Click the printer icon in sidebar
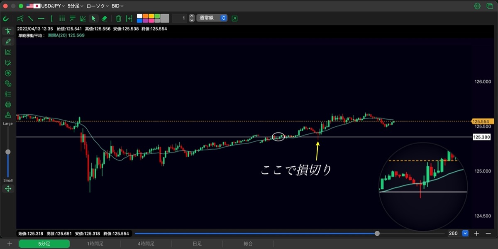Viewport: 498px width, 249px height. [8, 104]
